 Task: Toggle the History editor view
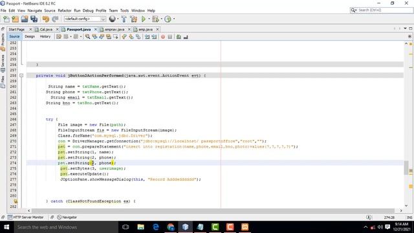pos(45,36)
